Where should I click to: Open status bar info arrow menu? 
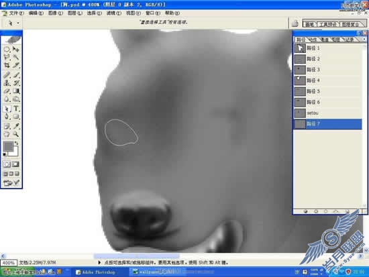coord(99,262)
